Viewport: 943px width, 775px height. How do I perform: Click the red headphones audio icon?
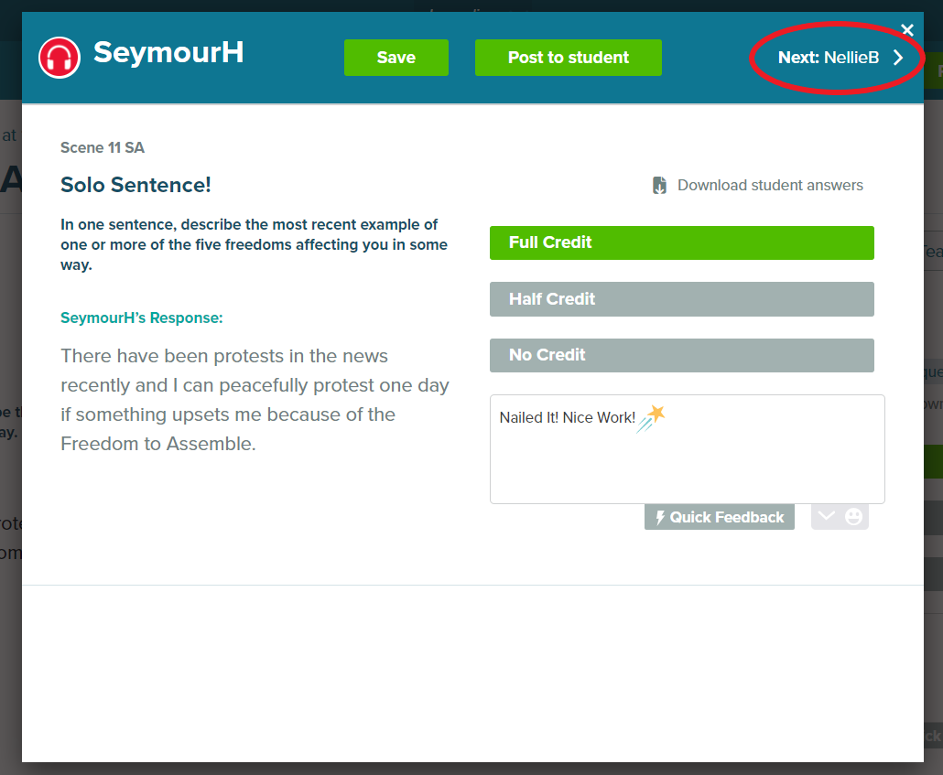point(60,58)
